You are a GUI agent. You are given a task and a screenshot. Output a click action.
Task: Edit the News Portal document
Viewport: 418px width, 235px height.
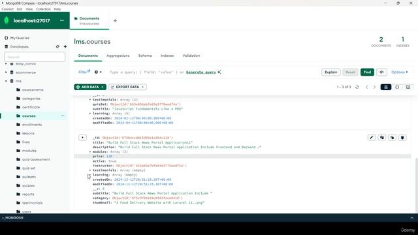[372, 138]
